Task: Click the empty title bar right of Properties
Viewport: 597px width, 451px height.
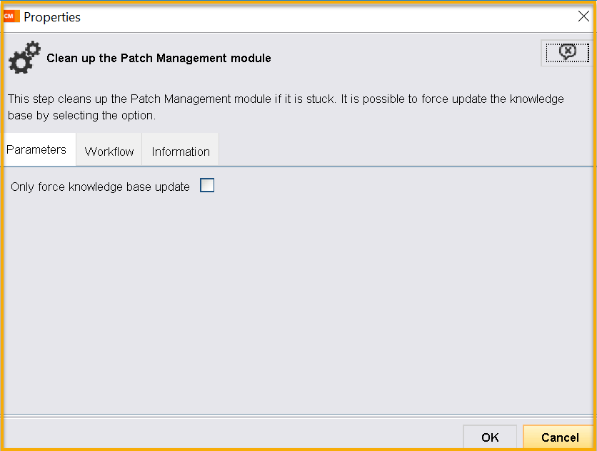Action: (x=321, y=16)
